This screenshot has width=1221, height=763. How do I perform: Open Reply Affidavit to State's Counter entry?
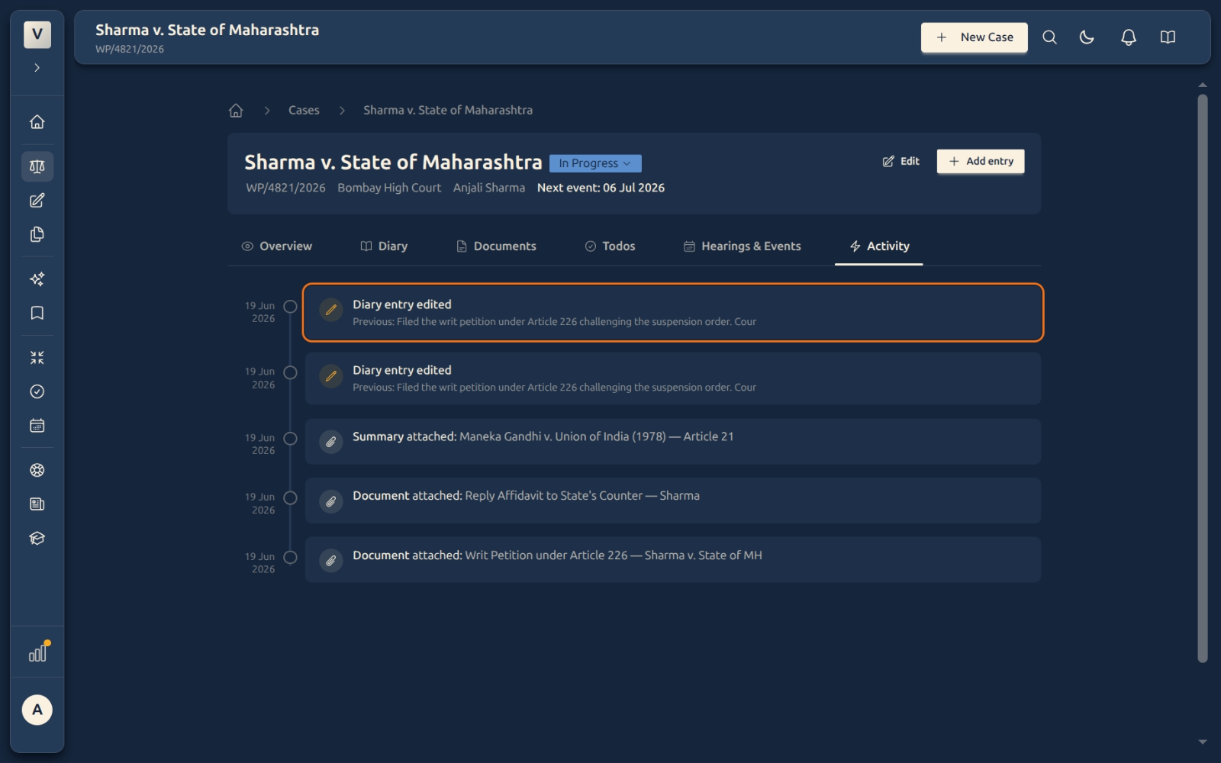[x=673, y=501]
